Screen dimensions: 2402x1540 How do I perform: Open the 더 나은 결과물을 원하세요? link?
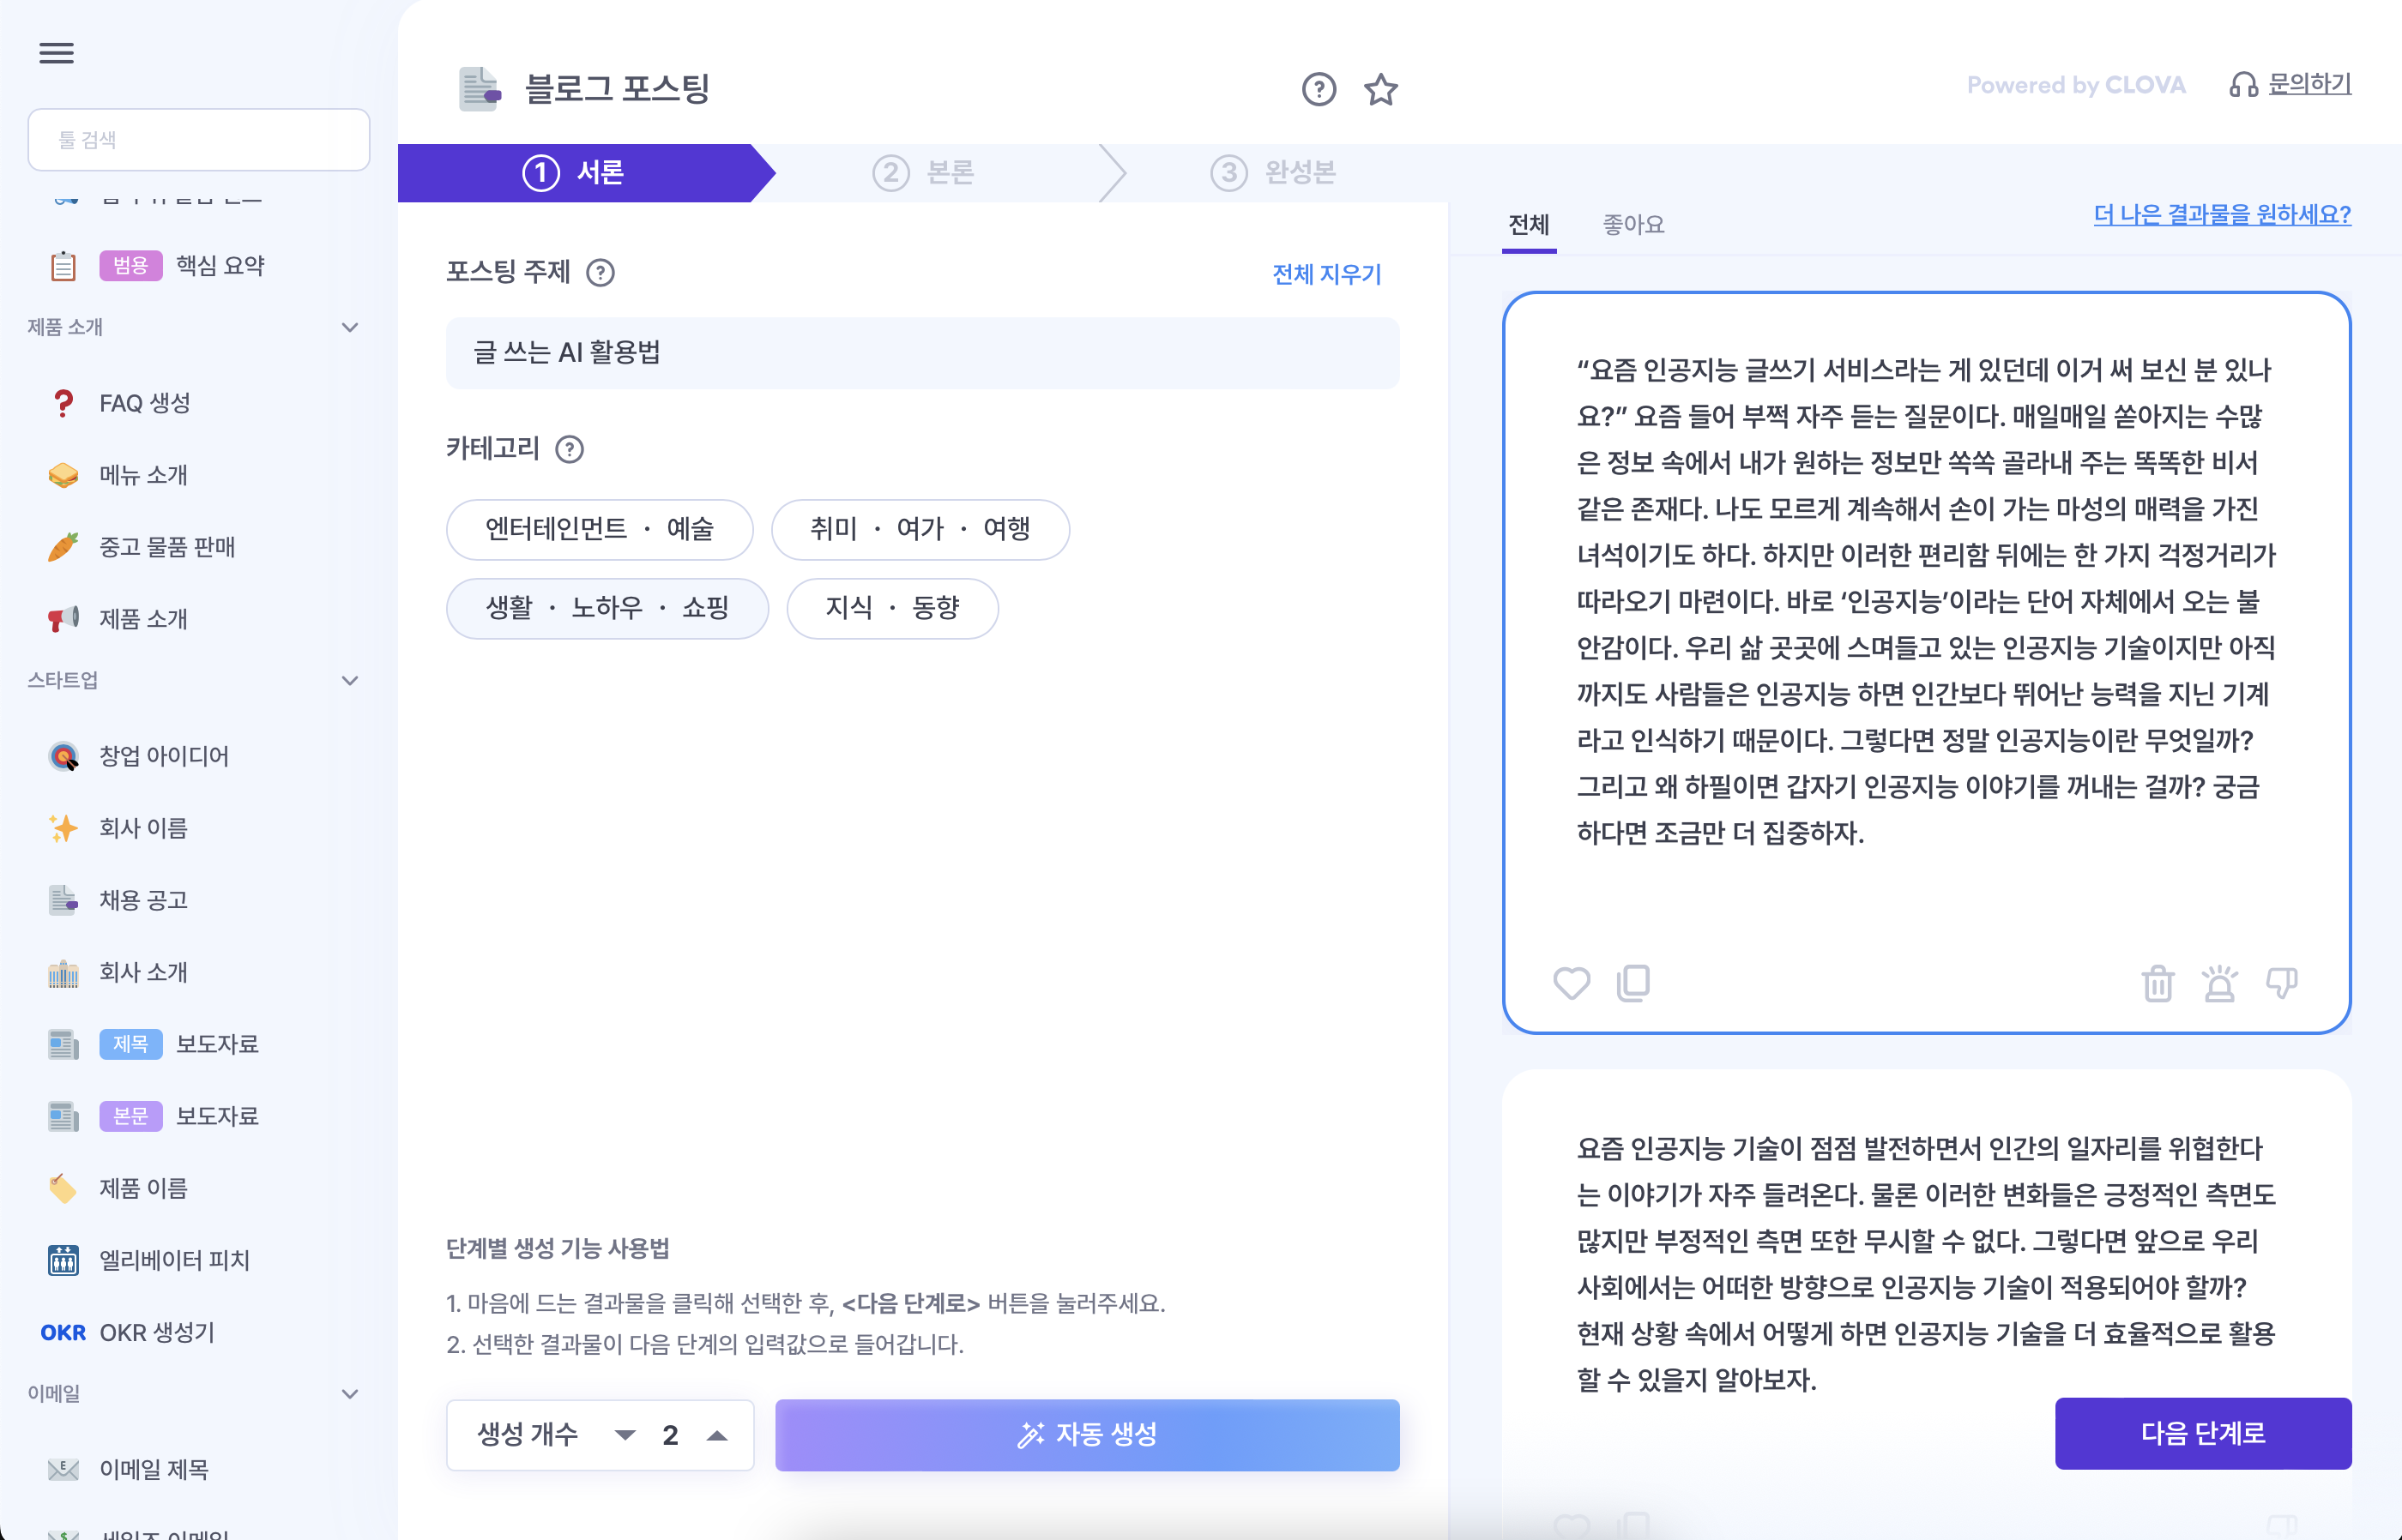tap(2221, 214)
